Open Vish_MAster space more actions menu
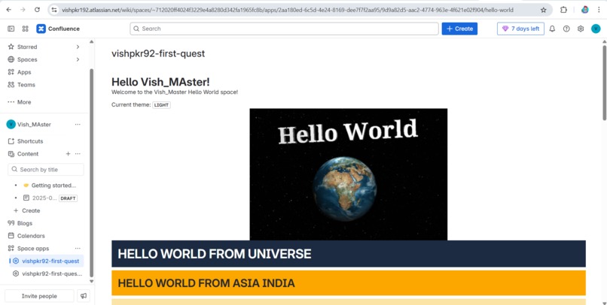 tap(78, 124)
